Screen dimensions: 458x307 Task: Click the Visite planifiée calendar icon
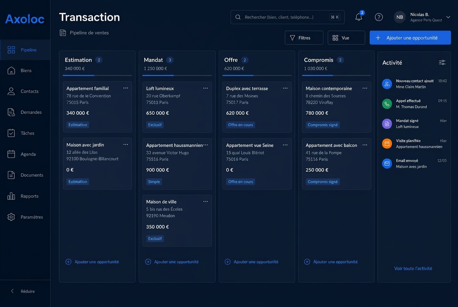387,144
